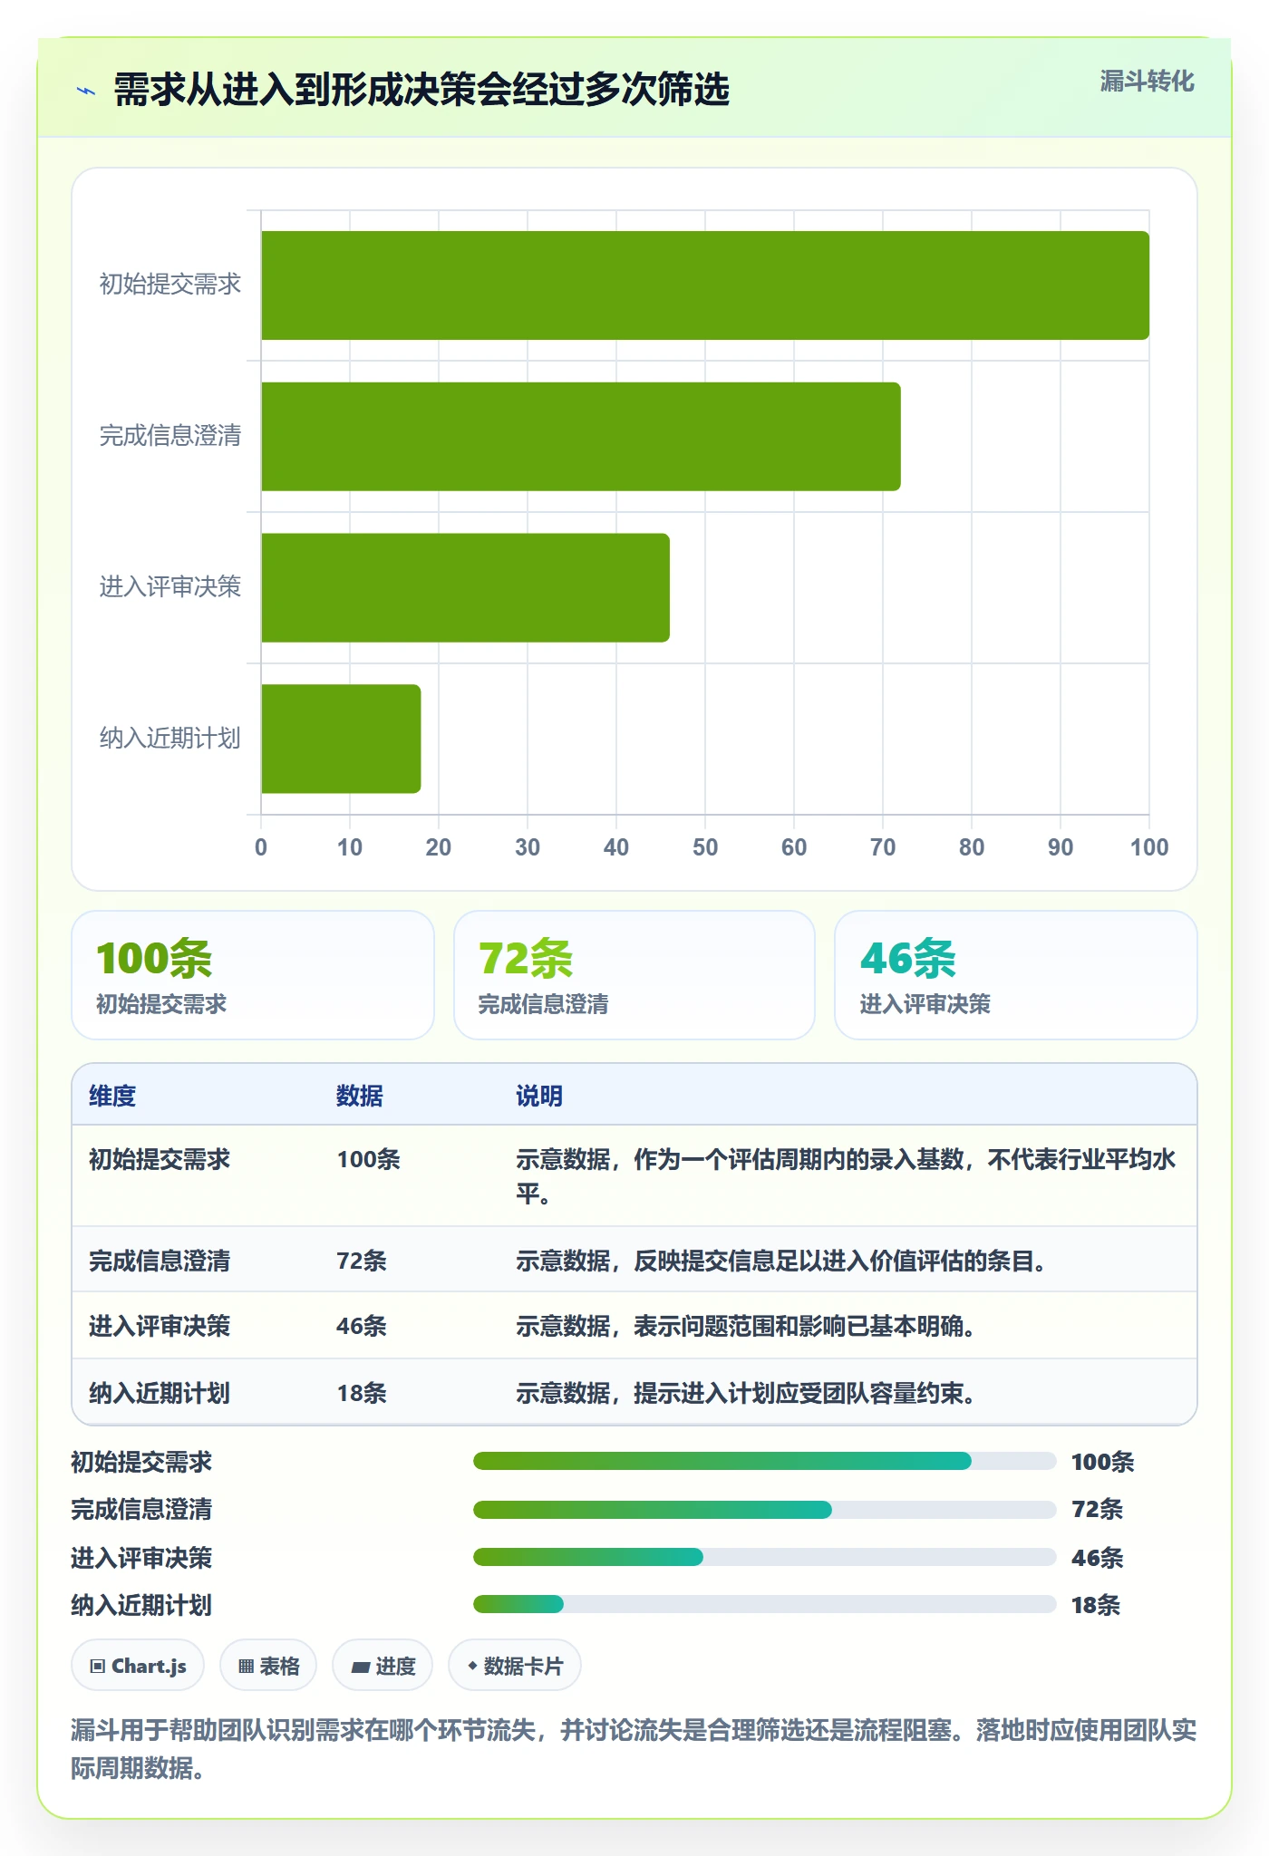Screen dimensions: 1269x1856
Task: Click the 进入评审决策 progress bar showing 46条
Action: 765,1557
